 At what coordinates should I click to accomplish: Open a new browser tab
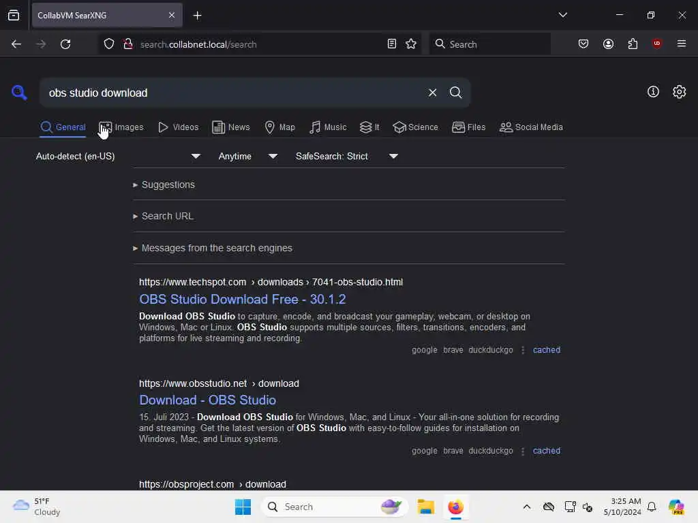tap(197, 16)
